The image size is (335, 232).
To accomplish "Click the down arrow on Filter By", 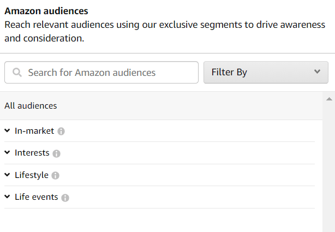I will [318, 72].
